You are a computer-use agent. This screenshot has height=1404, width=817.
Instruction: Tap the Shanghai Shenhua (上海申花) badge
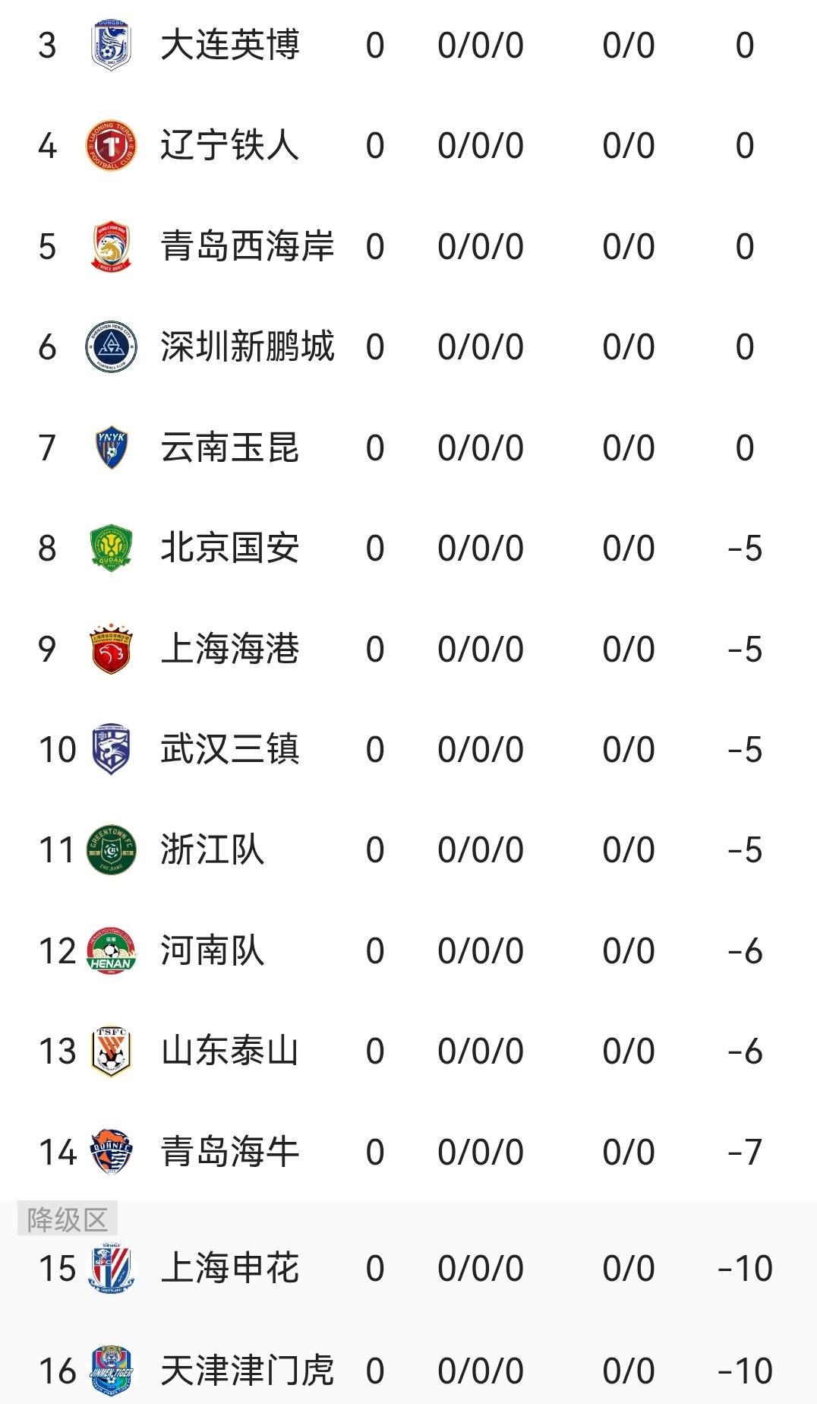click(x=111, y=1268)
